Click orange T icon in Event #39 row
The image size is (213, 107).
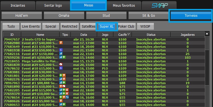64,79
